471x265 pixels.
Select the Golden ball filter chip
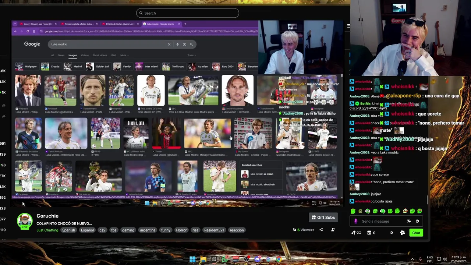(x=98, y=67)
